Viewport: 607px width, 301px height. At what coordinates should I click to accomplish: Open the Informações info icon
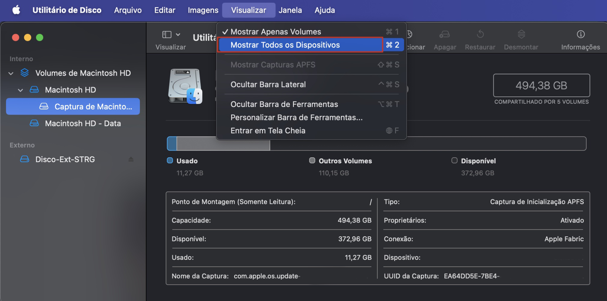click(x=581, y=34)
